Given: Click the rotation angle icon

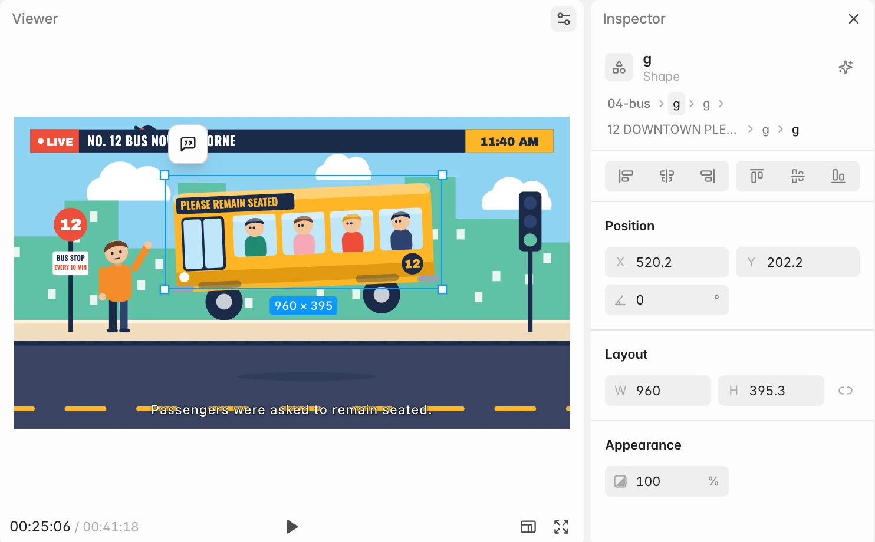Looking at the screenshot, I should click(620, 300).
